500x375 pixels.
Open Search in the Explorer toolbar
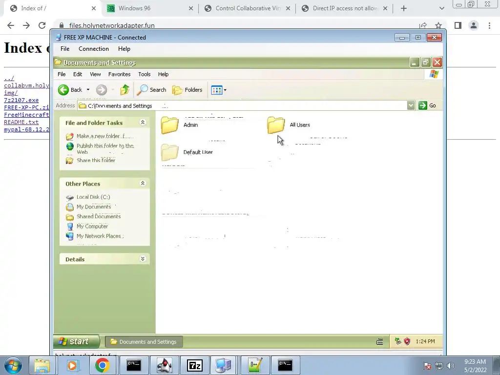(151, 90)
